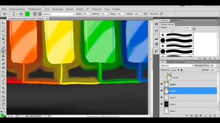Viewport: 220px width, 123px height.
Task: Select the active Mixer Brush tool
Action: tap(3, 52)
